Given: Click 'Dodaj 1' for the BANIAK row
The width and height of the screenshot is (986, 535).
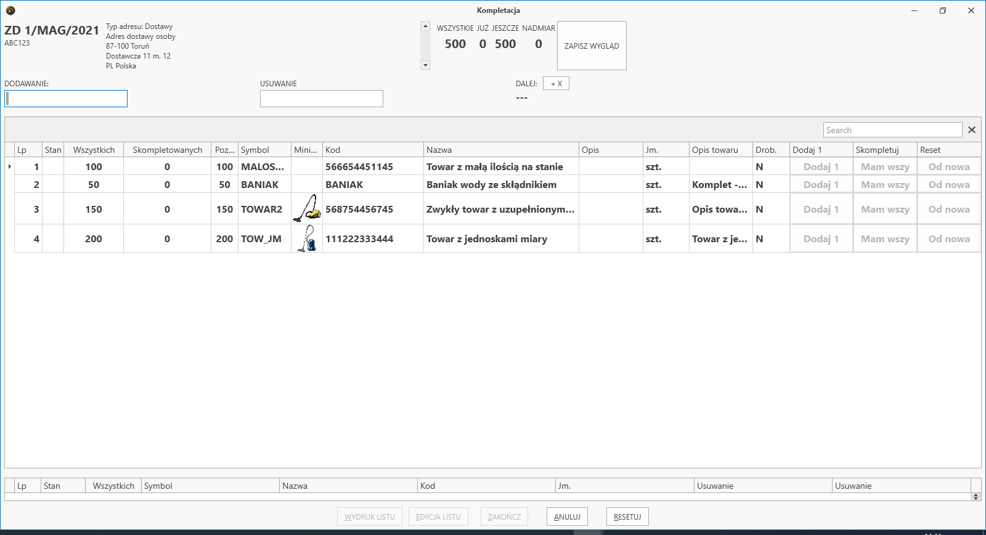Looking at the screenshot, I should pos(821,184).
